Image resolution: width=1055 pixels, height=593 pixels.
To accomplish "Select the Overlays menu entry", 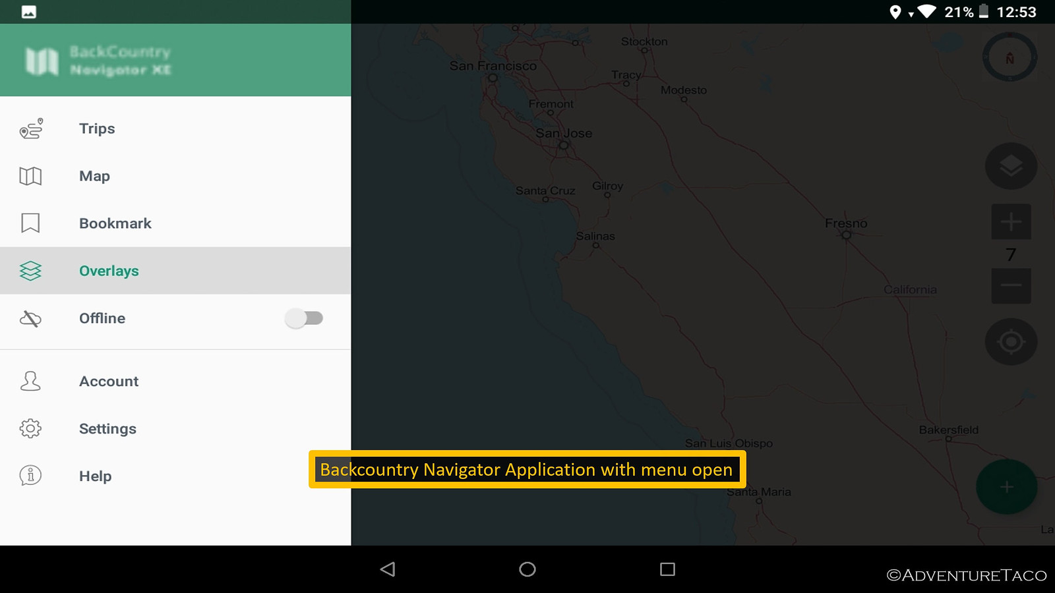I will pos(175,271).
